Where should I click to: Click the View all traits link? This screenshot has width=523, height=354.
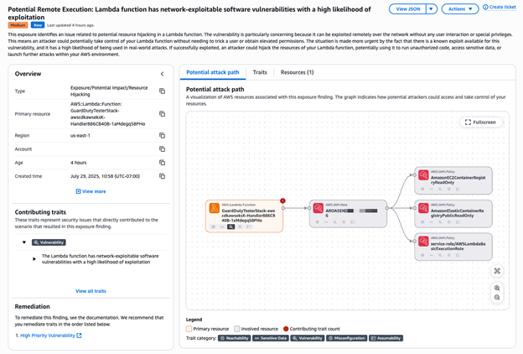(x=91, y=291)
